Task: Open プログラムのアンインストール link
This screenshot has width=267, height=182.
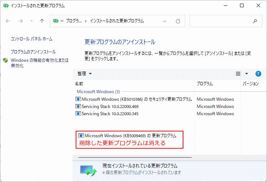Action: tap(33, 52)
